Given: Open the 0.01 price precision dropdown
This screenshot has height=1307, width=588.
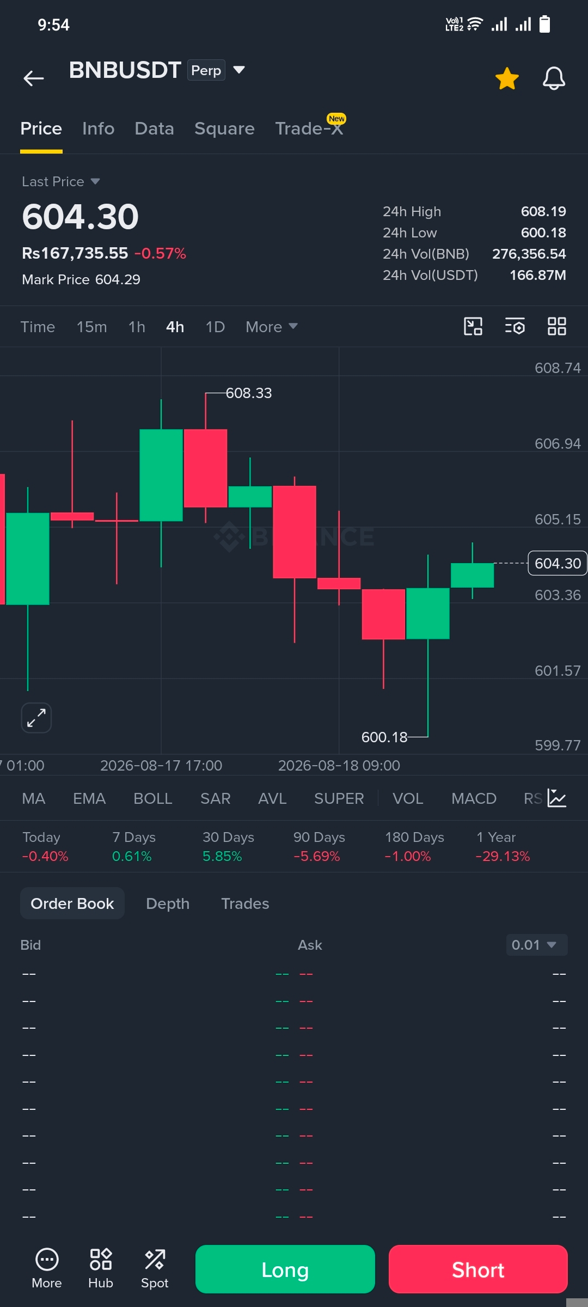Looking at the screenshot, I should click(536, 945).
